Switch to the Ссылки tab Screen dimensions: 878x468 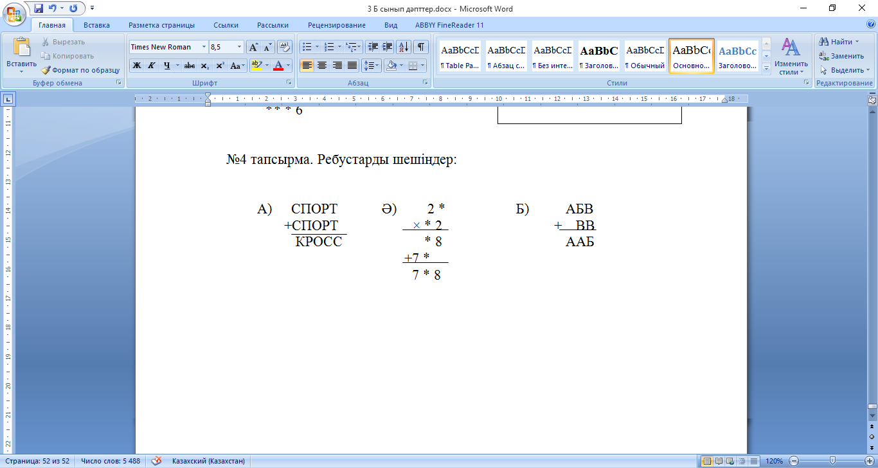[226, 25]
